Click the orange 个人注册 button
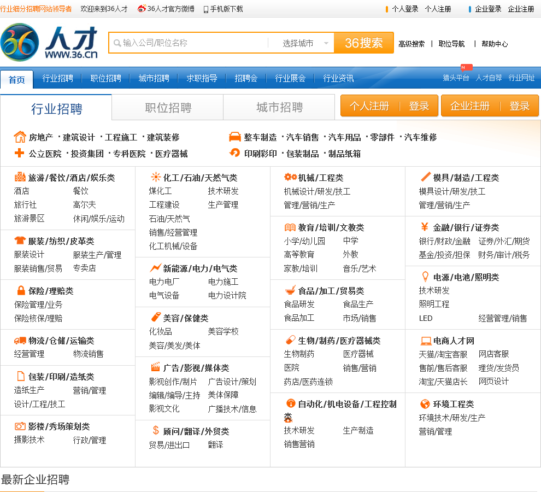Viewport: 541px width, 492px height. (x=369, y=106)
